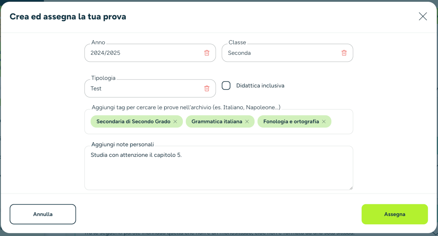
Task: Click the Didattica inclusiva label text
Action: 260,86
